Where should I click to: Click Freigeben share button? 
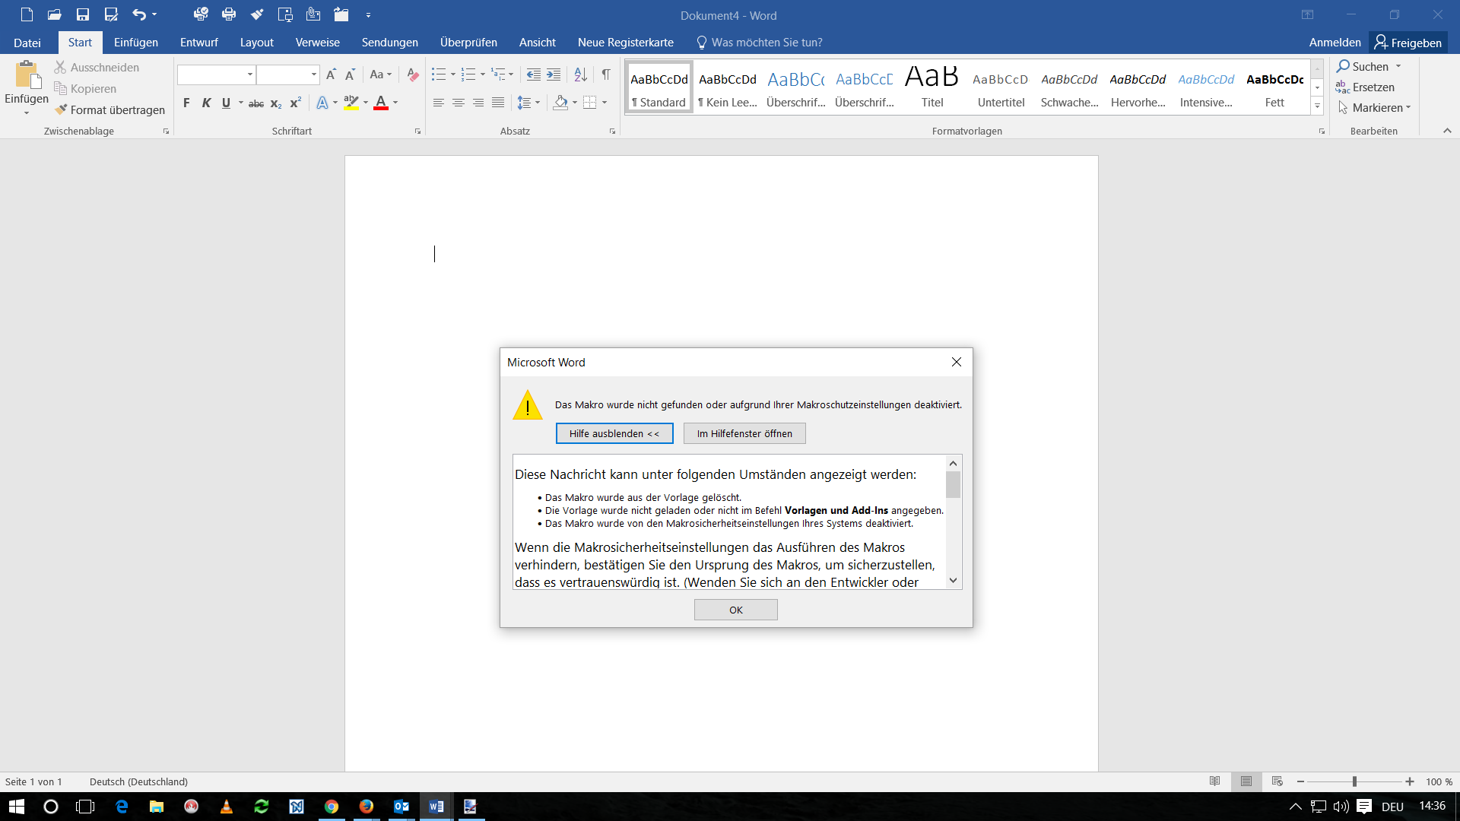pos(1408,43)
